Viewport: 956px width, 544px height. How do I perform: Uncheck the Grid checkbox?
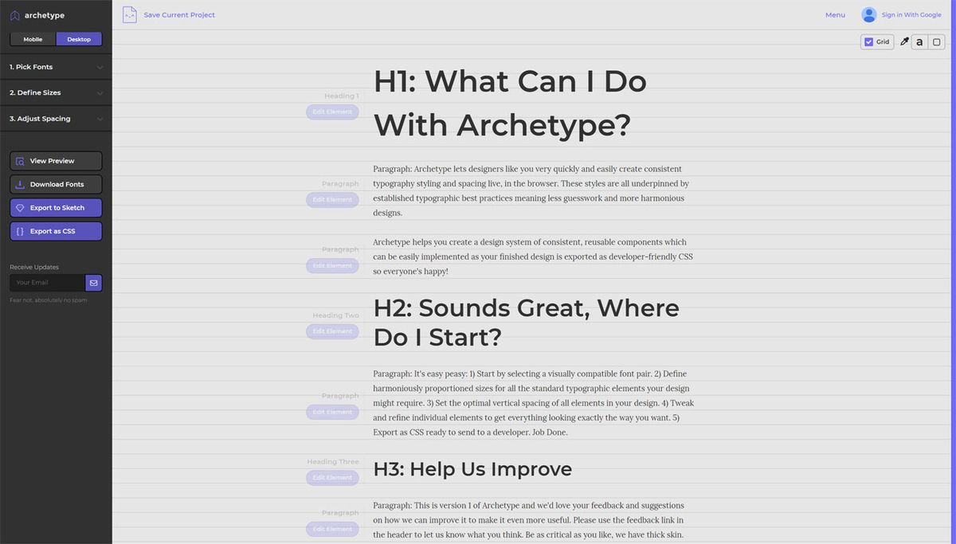[x=869, y=41]
